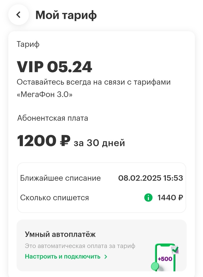Click the Ближайшее списание label
Viewport: 203px width, 277px height.
click(60, 178)
